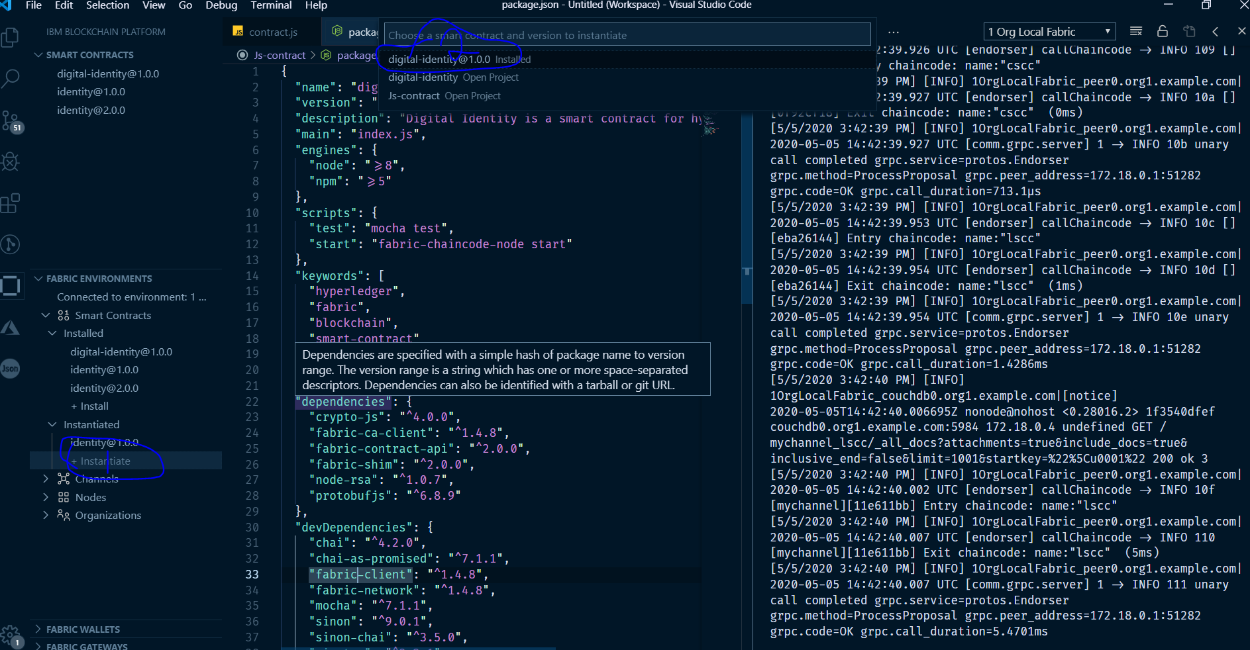Select identity@1.0.0 under Instantiated
The height and width of the screenshot is (650, 1250).
(104, 442)
